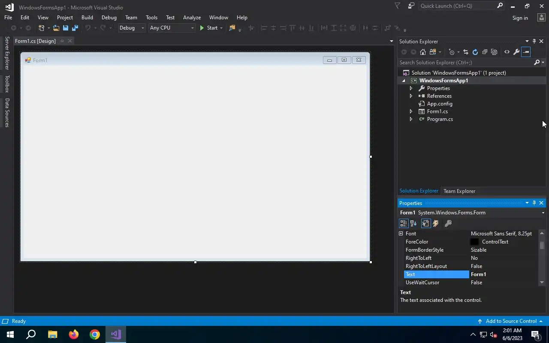
Task: Click the ForeColor black color swatch
Action: tap(474, 242)
